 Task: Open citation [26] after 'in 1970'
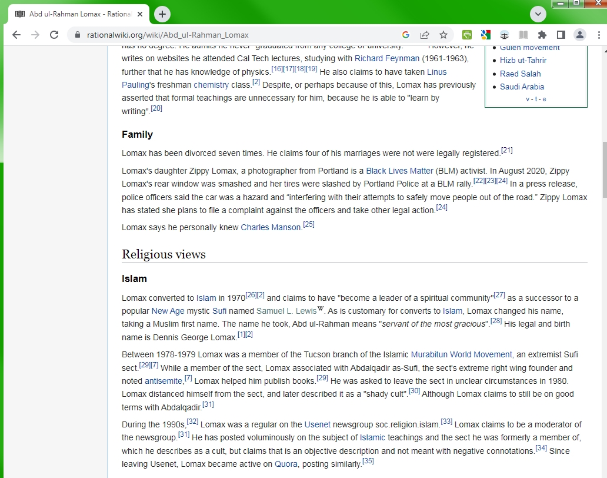tap(251, 295)
